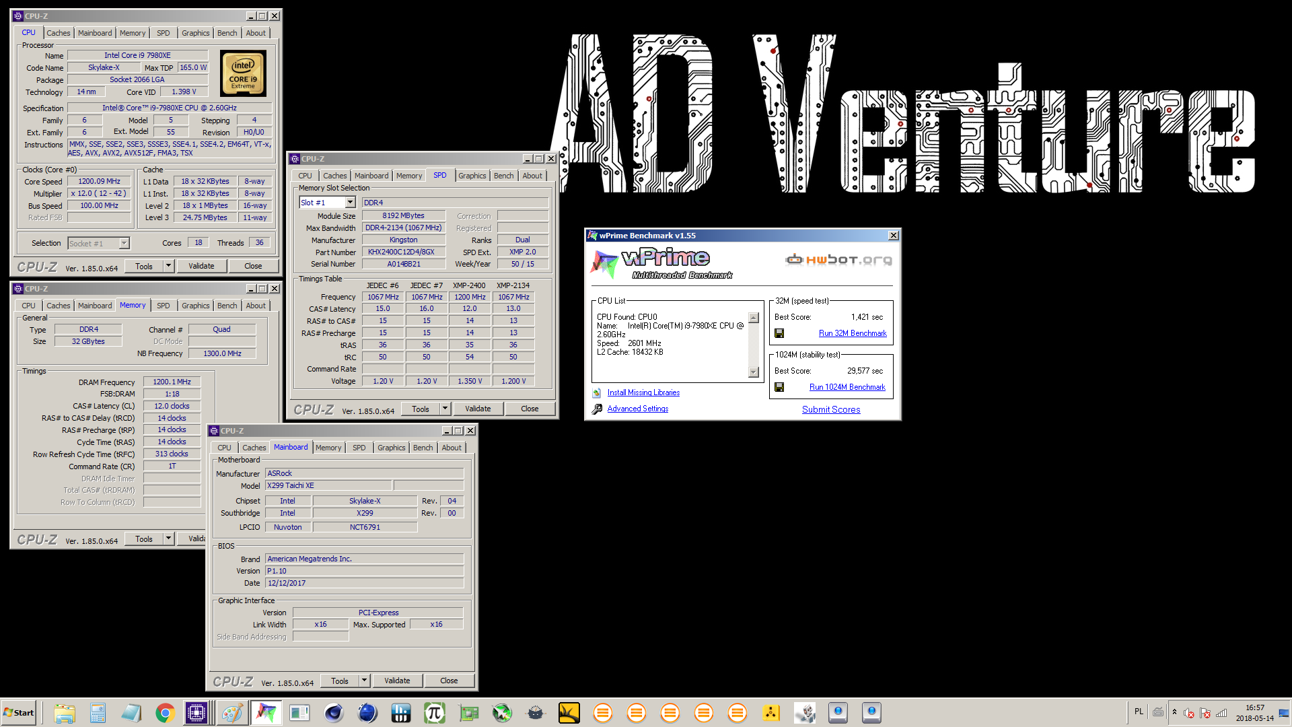
Task: Open the blue globe taskbar icon
Action: [367, 713]
